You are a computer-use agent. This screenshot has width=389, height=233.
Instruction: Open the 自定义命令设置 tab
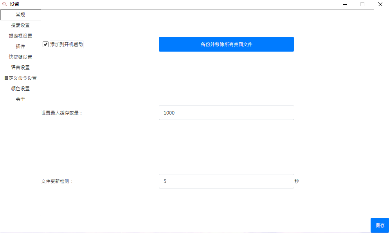coord(20,78)
